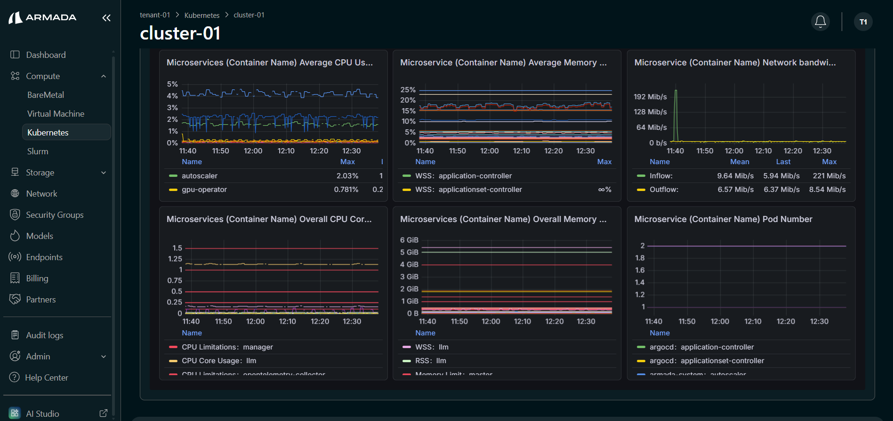Click the Storage sidebar icon
This screenshot has width=893, height=421.
pos(15,172)
